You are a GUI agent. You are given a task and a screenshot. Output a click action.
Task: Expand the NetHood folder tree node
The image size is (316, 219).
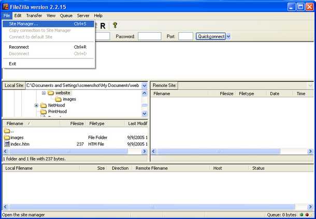[x=36, y=106]
